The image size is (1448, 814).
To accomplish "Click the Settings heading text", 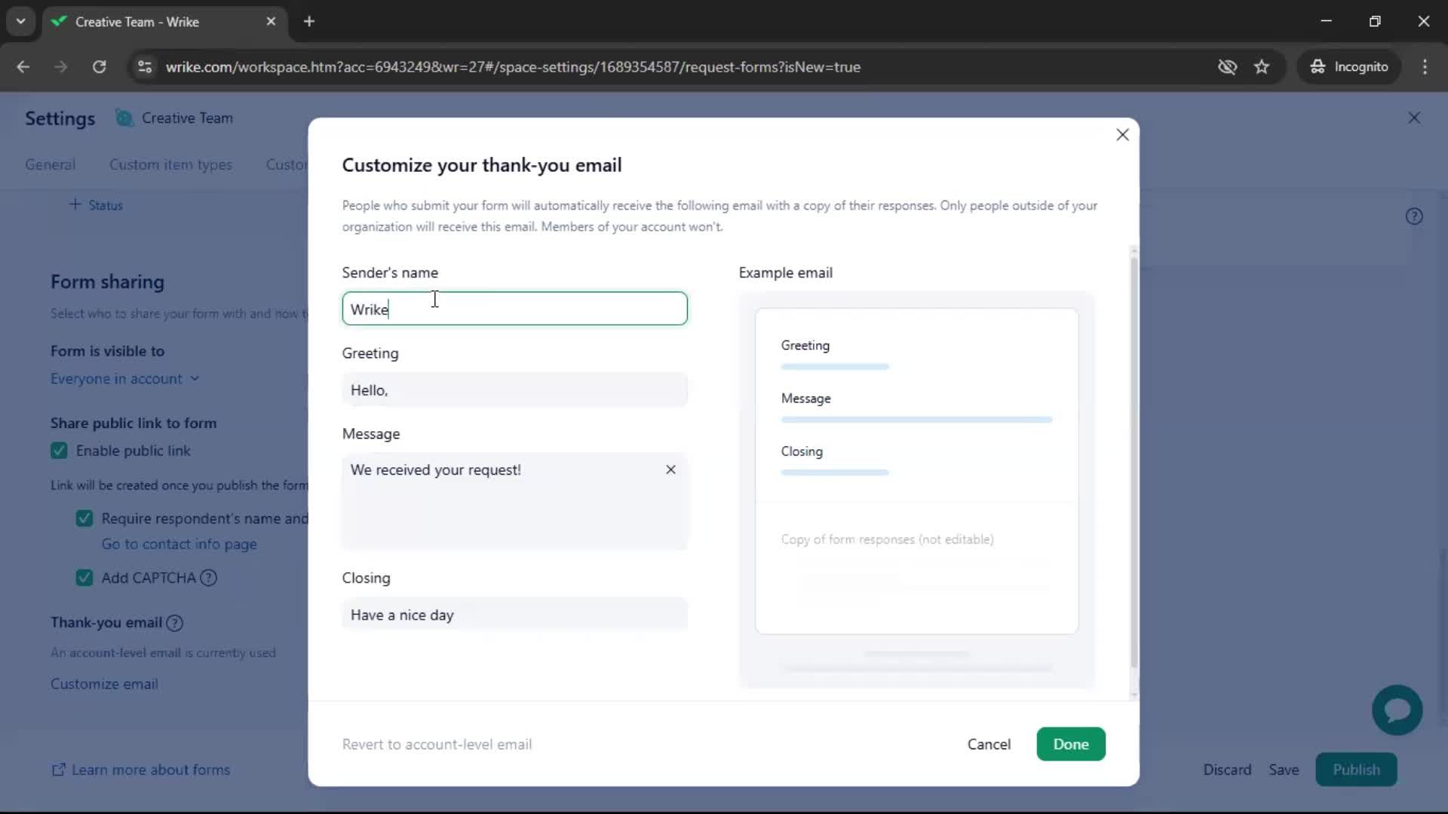I will coord(60,118).
